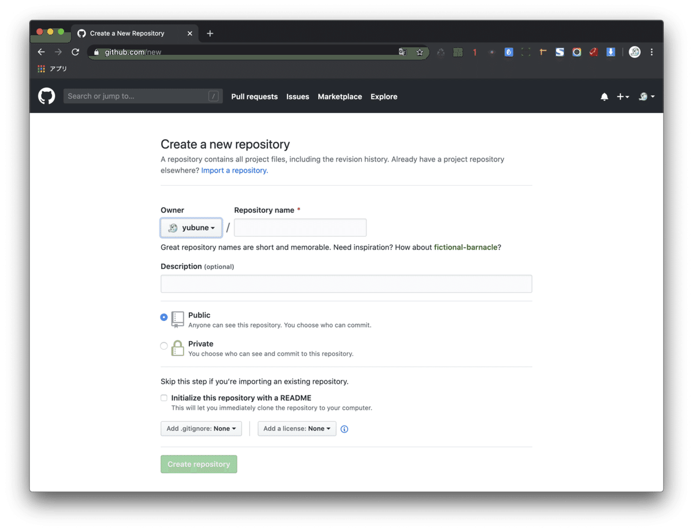Select the Private radio button
This screenshot has height=531, width=693.
(164, 346)
